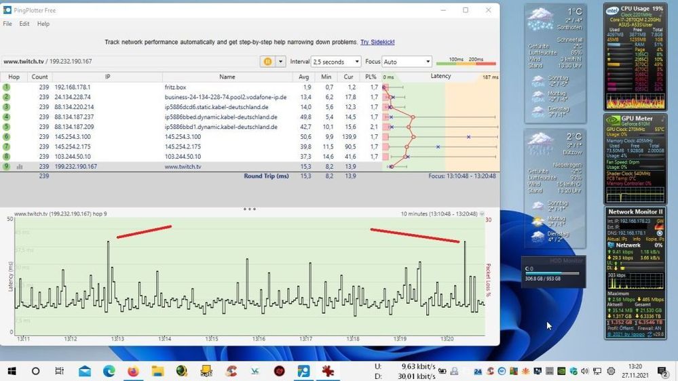Launch Mail from the taskbar
This screenshot has width=678, height=381.
(85, 371)
